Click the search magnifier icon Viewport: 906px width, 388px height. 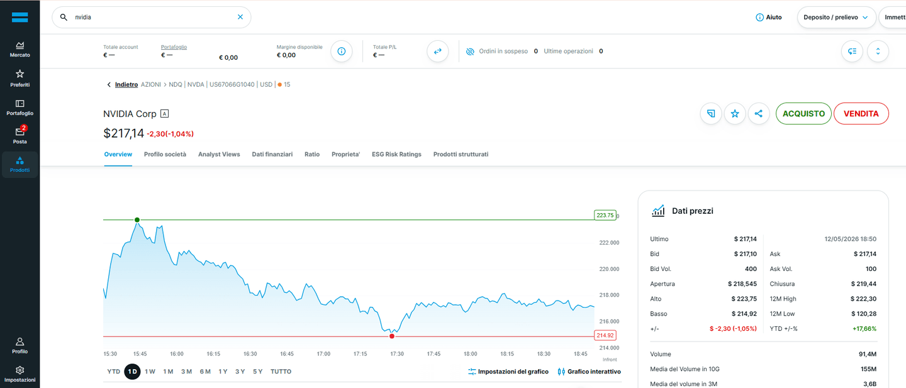pos(64,17)
